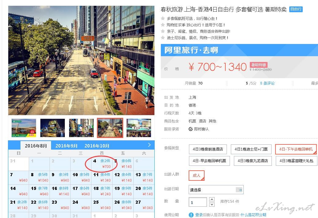Pick August 7 priced ¥940
Screen dimensions: 318x218
pos(18,177)
